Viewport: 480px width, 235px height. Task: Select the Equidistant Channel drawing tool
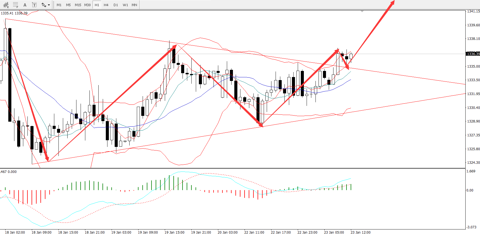click(x=6, y=5)
